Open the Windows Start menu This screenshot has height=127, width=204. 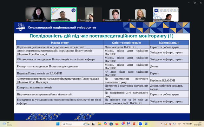click(58, 124)
